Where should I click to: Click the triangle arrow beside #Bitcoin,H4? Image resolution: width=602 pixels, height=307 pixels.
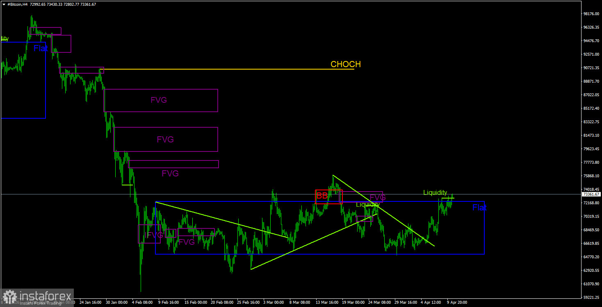pyautogui.click(x=4, y=4)
